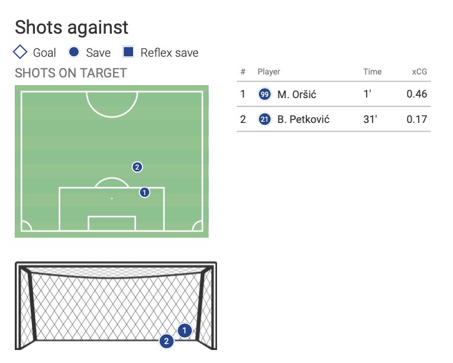Click shot marker 2 inside the goal net

point(167,341)
